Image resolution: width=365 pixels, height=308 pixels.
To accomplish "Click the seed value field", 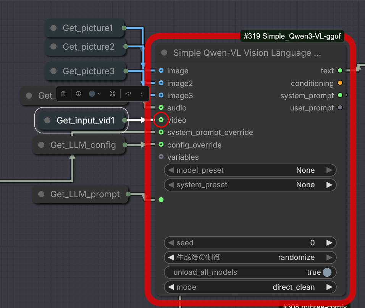I will 250,243.
